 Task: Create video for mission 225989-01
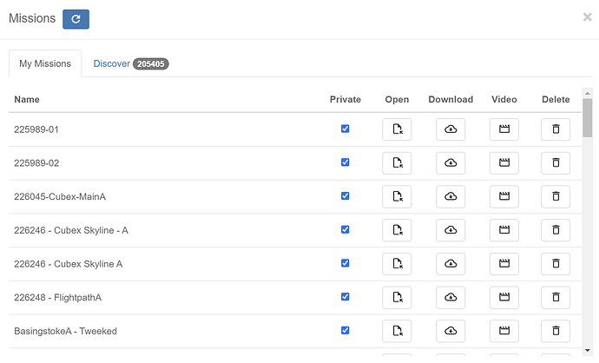point(504,129)
